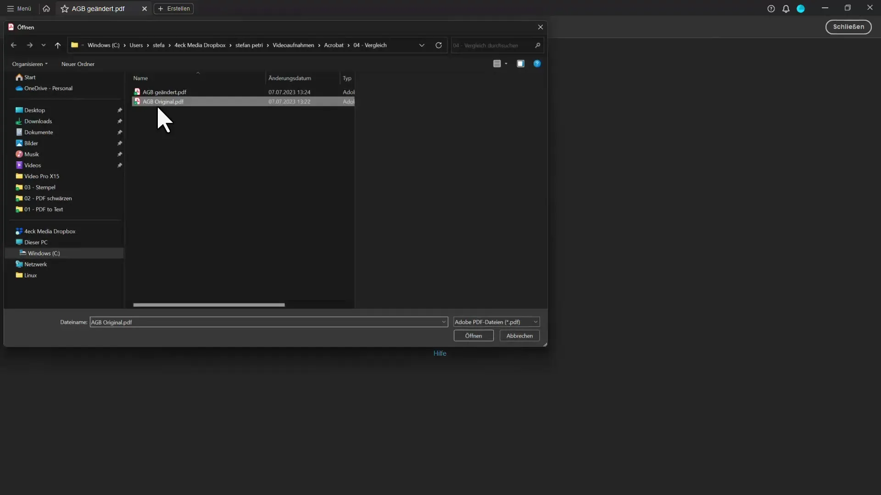Click the home/navigation icon in toolbar
The height and width of the screenshot is (495, 881).
point(47,8)
